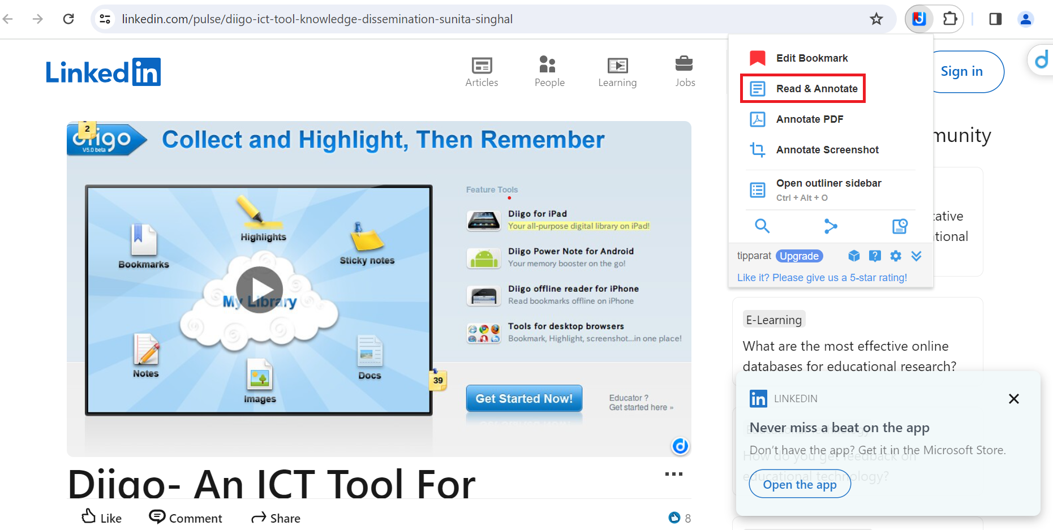Like the article
Screen dimensions: 1053x530
tap(102, 518)
